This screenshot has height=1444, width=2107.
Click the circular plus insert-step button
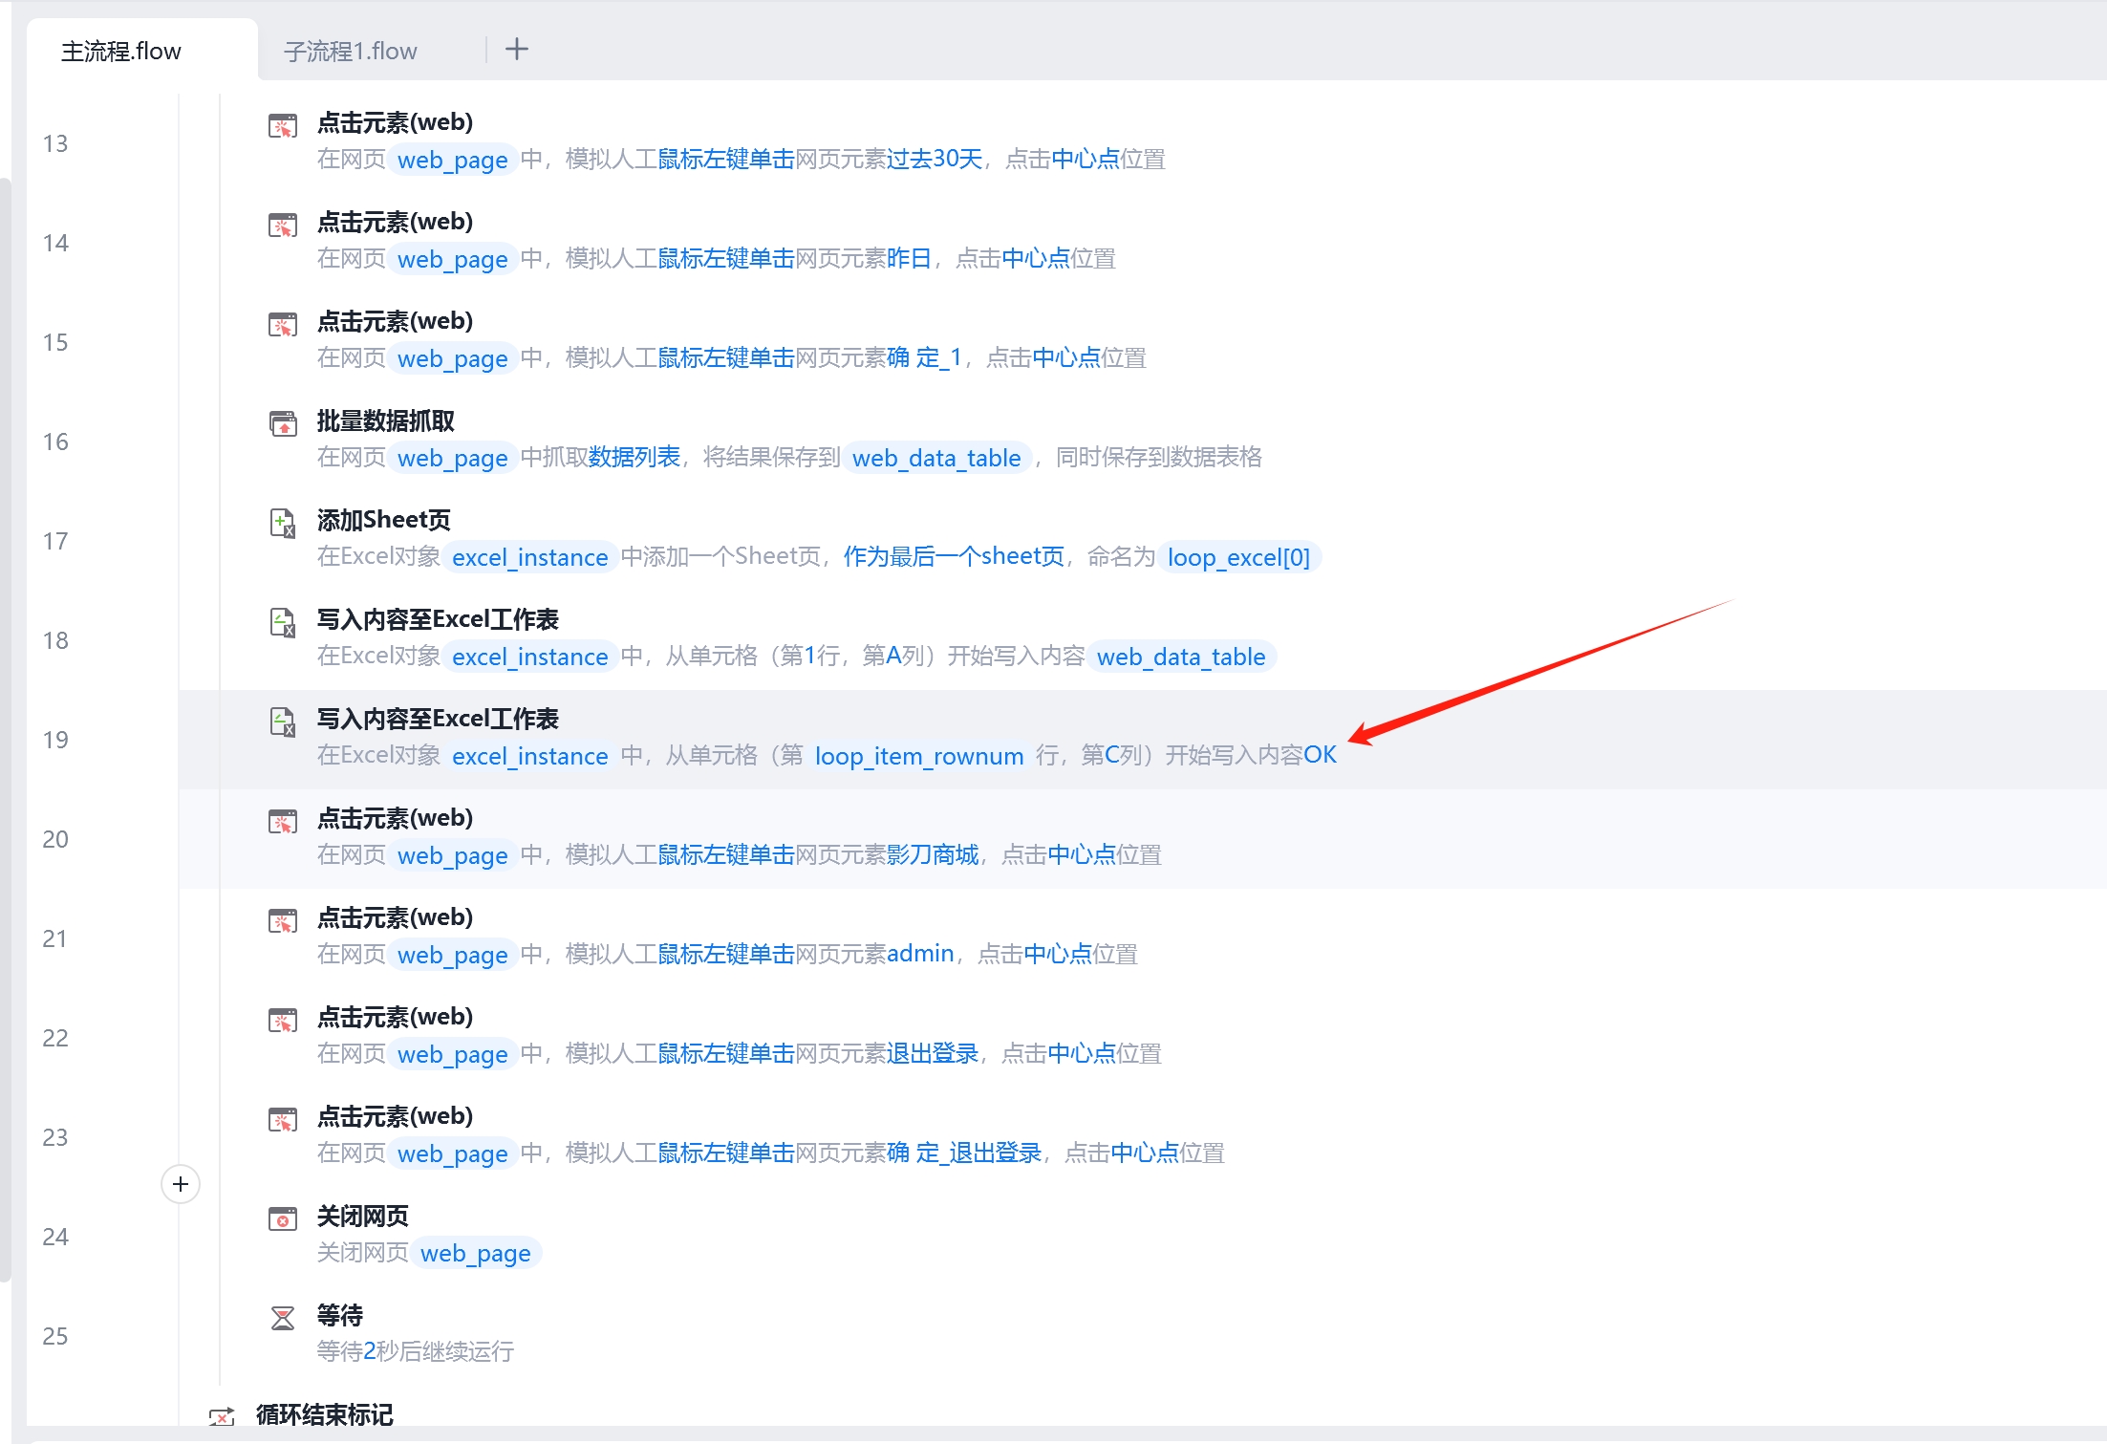181,1184
